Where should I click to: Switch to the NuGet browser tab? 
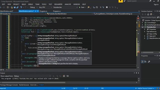24,85
